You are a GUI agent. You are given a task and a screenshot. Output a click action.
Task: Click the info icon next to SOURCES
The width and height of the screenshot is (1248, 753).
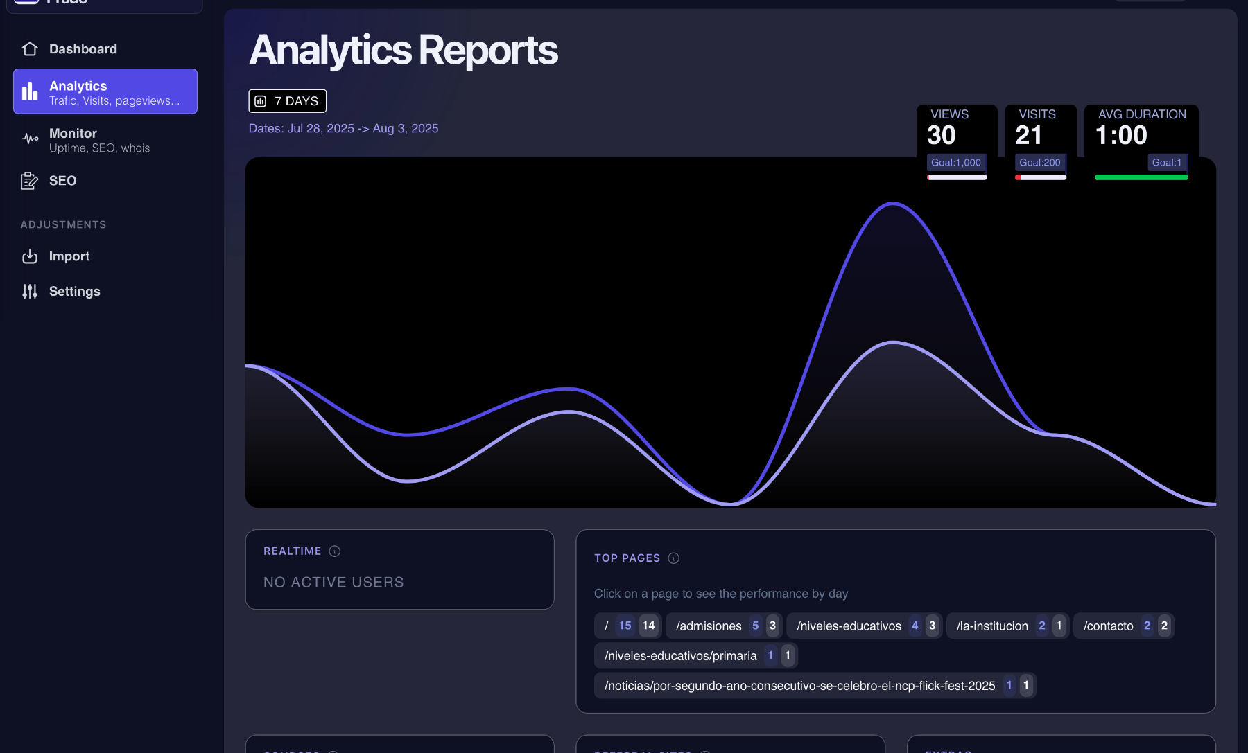click(334, 751)
